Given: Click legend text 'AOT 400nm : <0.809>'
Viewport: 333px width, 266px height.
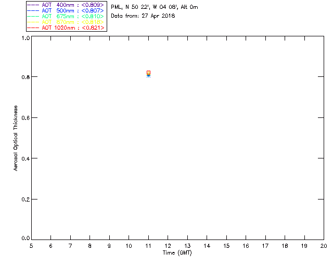Looking at the screenshot, I should click(73, 5).
